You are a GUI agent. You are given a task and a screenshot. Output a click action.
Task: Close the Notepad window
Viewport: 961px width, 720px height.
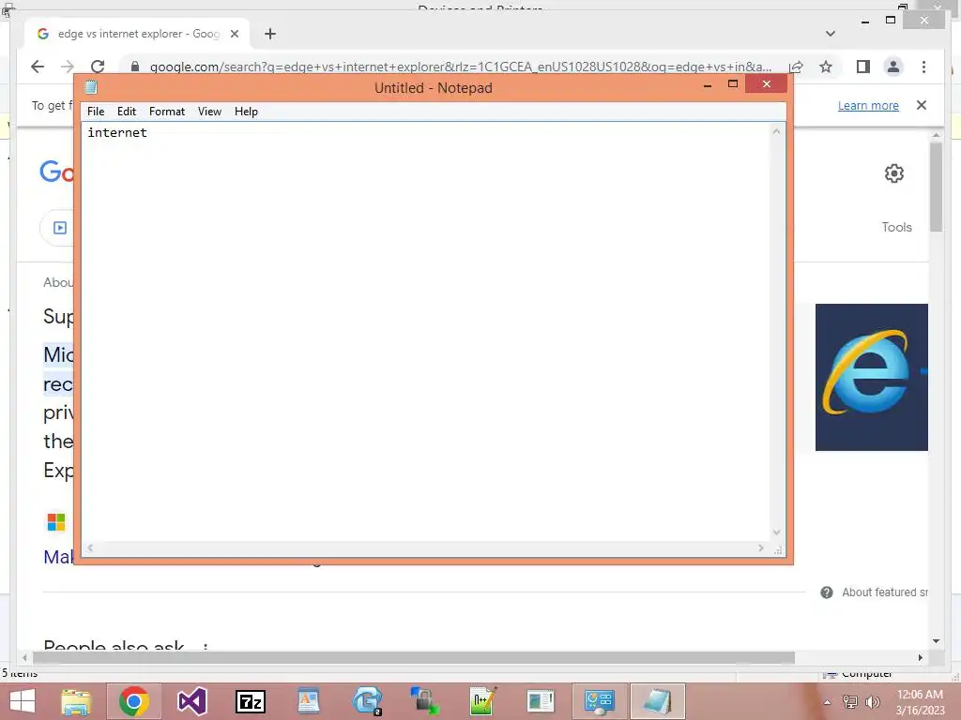pos(766,83)
